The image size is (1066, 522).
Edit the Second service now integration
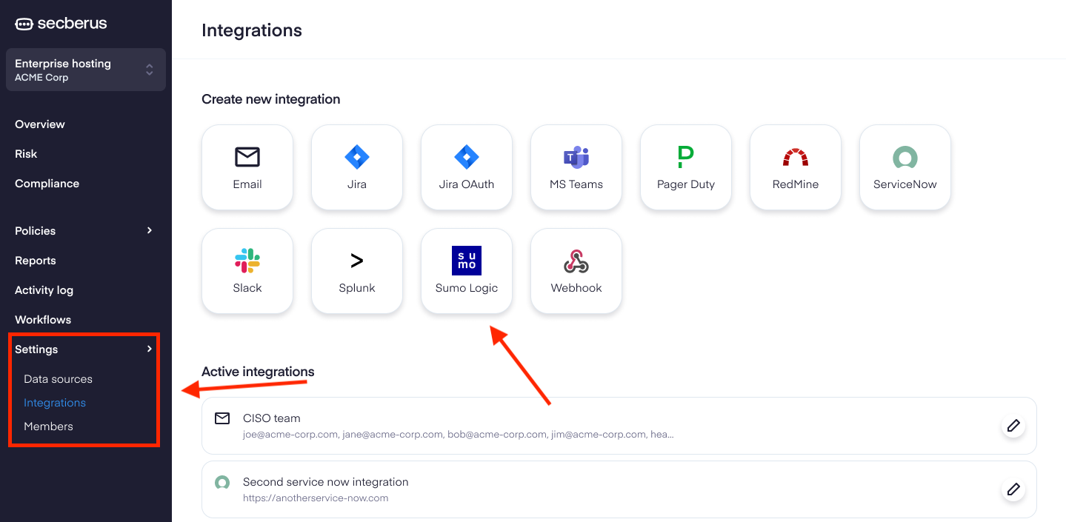(x=1013, y=489)
